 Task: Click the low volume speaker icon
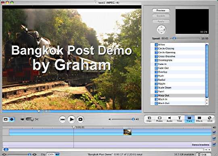pos(109,119)
